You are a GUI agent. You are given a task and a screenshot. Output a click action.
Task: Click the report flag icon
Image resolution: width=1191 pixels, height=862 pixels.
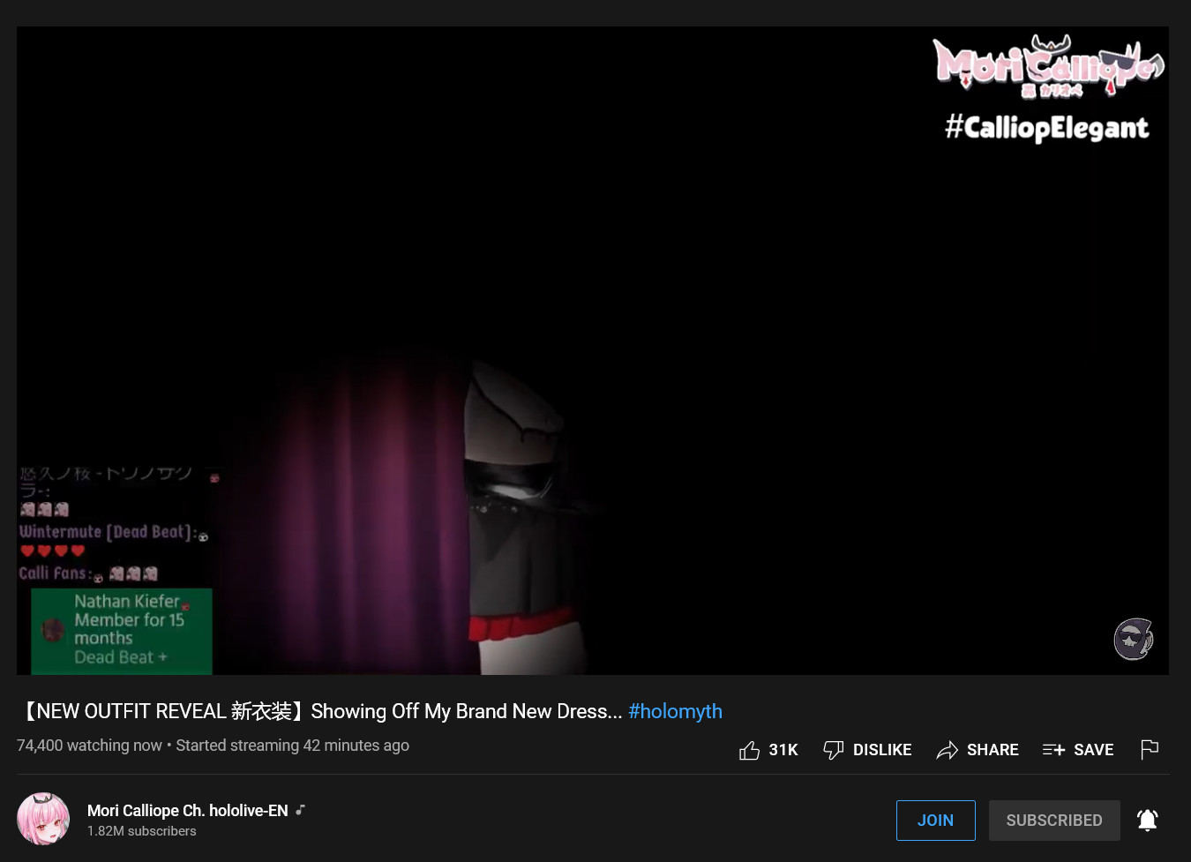point(1150,750)
